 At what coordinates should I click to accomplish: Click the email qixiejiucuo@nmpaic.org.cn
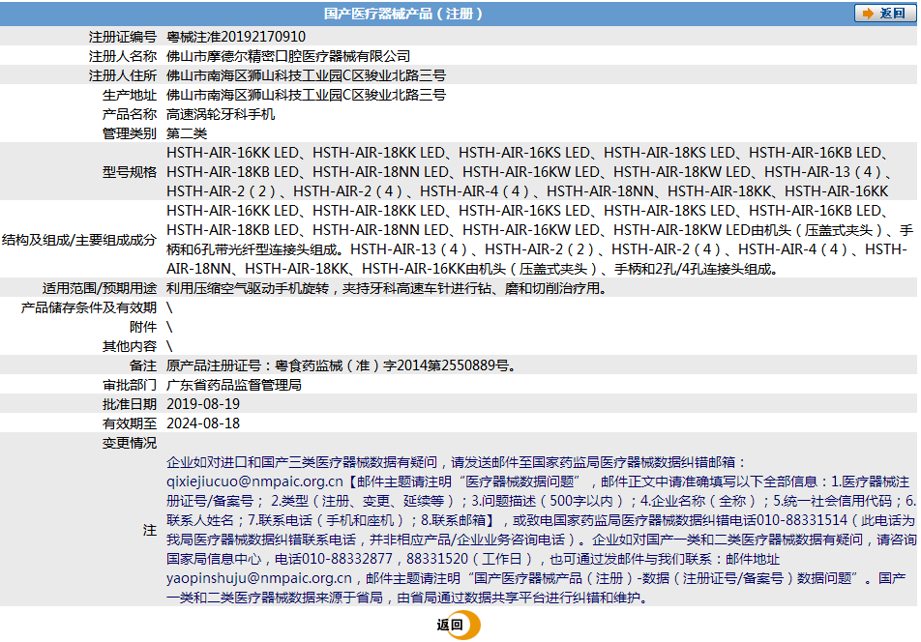click(254, 481)
